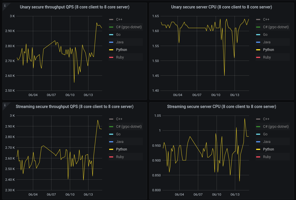Screen dimensions: 296x200
Task: Open Unary secure throughput QPS panel title menu
Action: [75, 7]
